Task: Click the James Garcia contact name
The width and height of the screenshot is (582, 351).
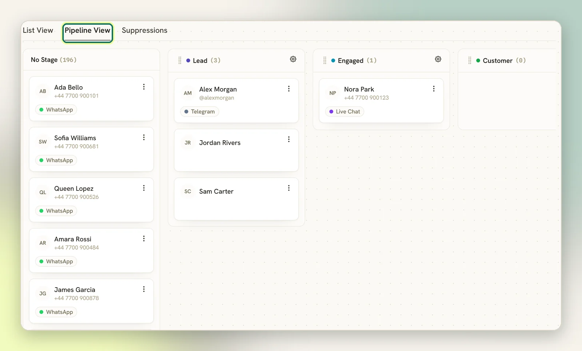Action: (x=75, y=290)
